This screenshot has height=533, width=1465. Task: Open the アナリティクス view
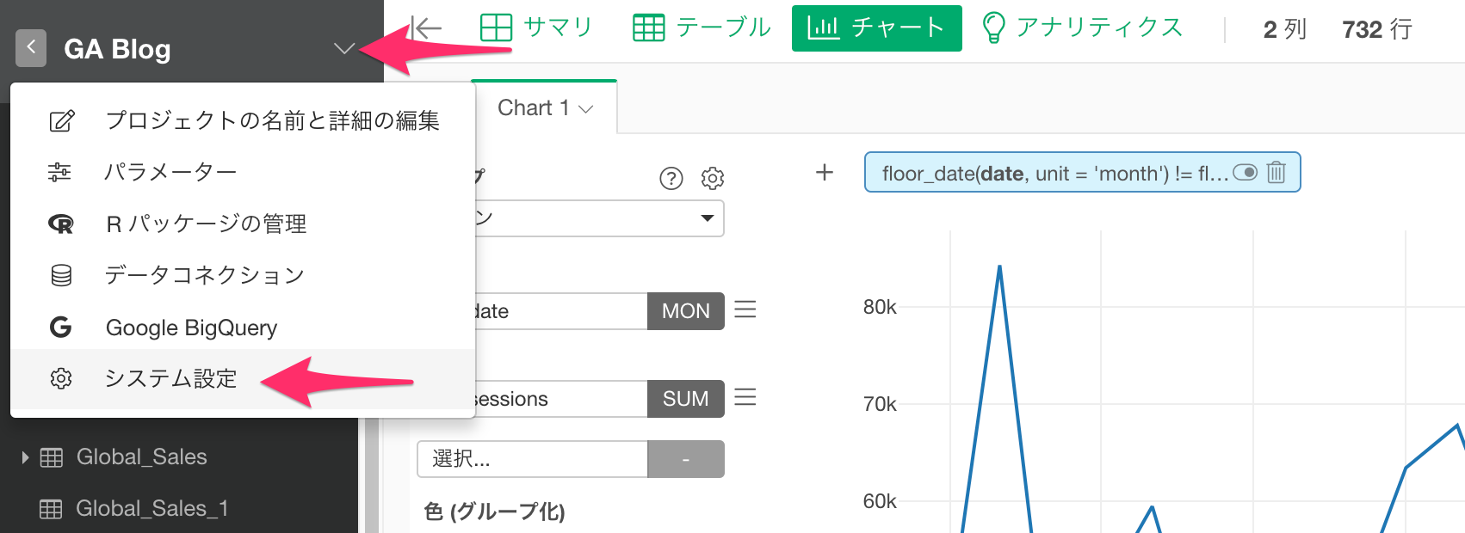pyautogui.click(x=1082, y=28)
